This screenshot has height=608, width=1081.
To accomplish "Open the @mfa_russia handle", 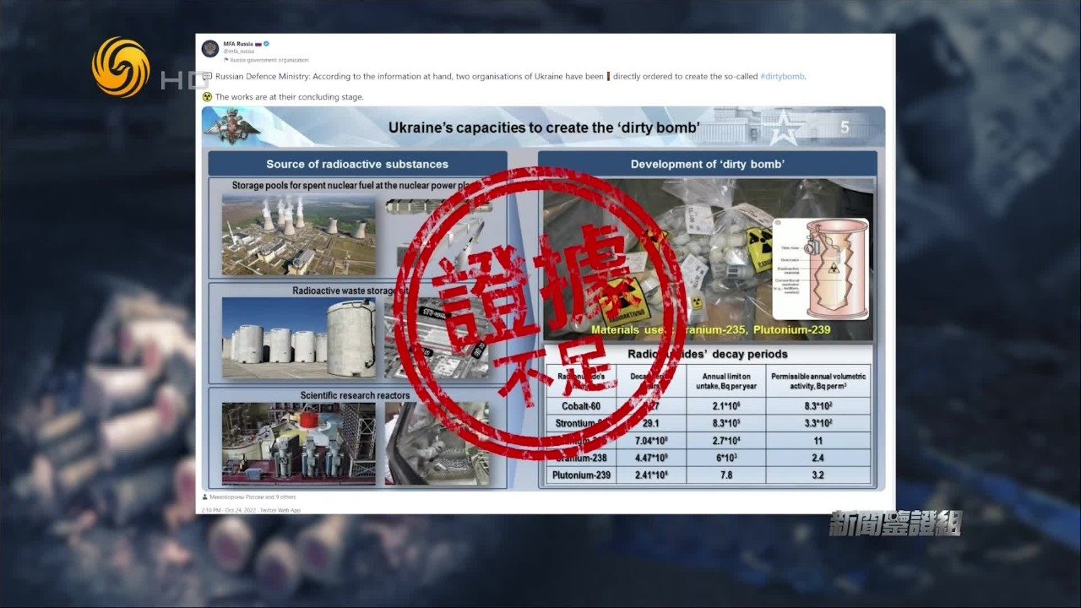I will (x=238, y=52).
